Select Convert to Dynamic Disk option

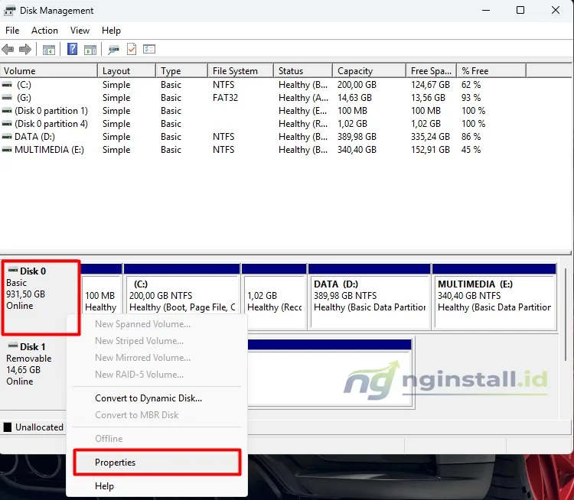click(x=148, y=398)
